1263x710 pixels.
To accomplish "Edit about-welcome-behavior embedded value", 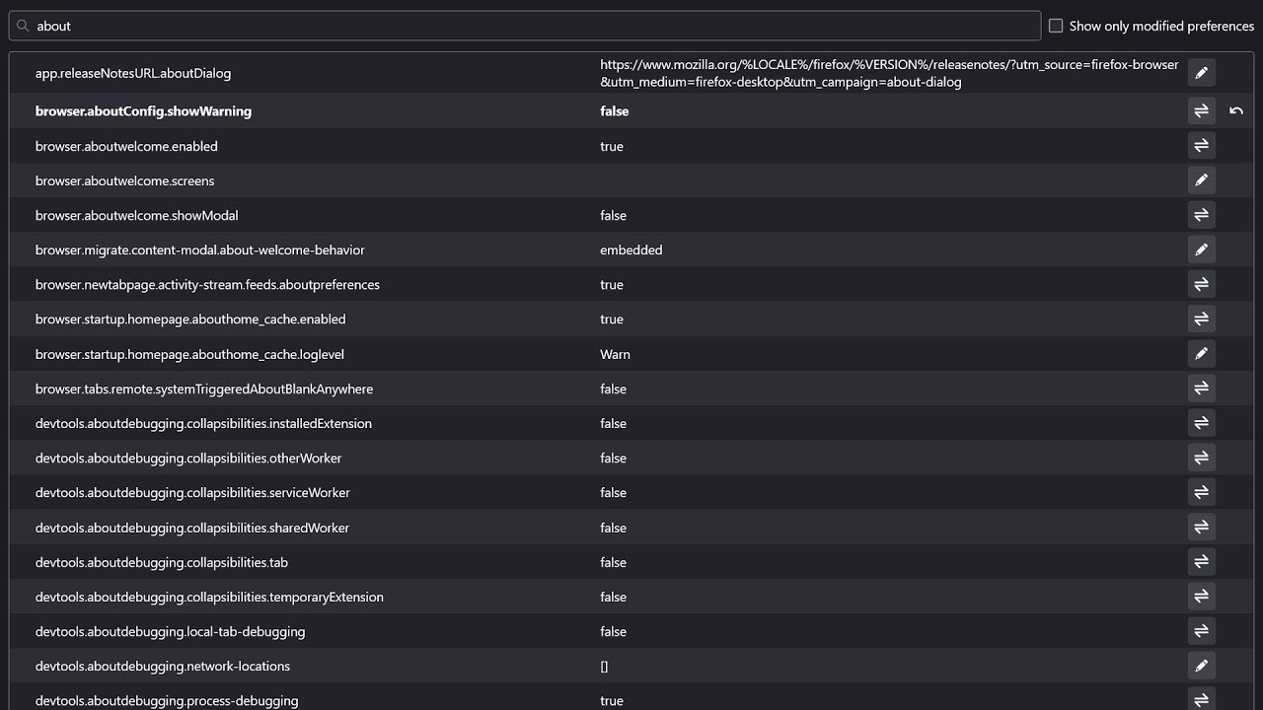I will click(1201, 250).
